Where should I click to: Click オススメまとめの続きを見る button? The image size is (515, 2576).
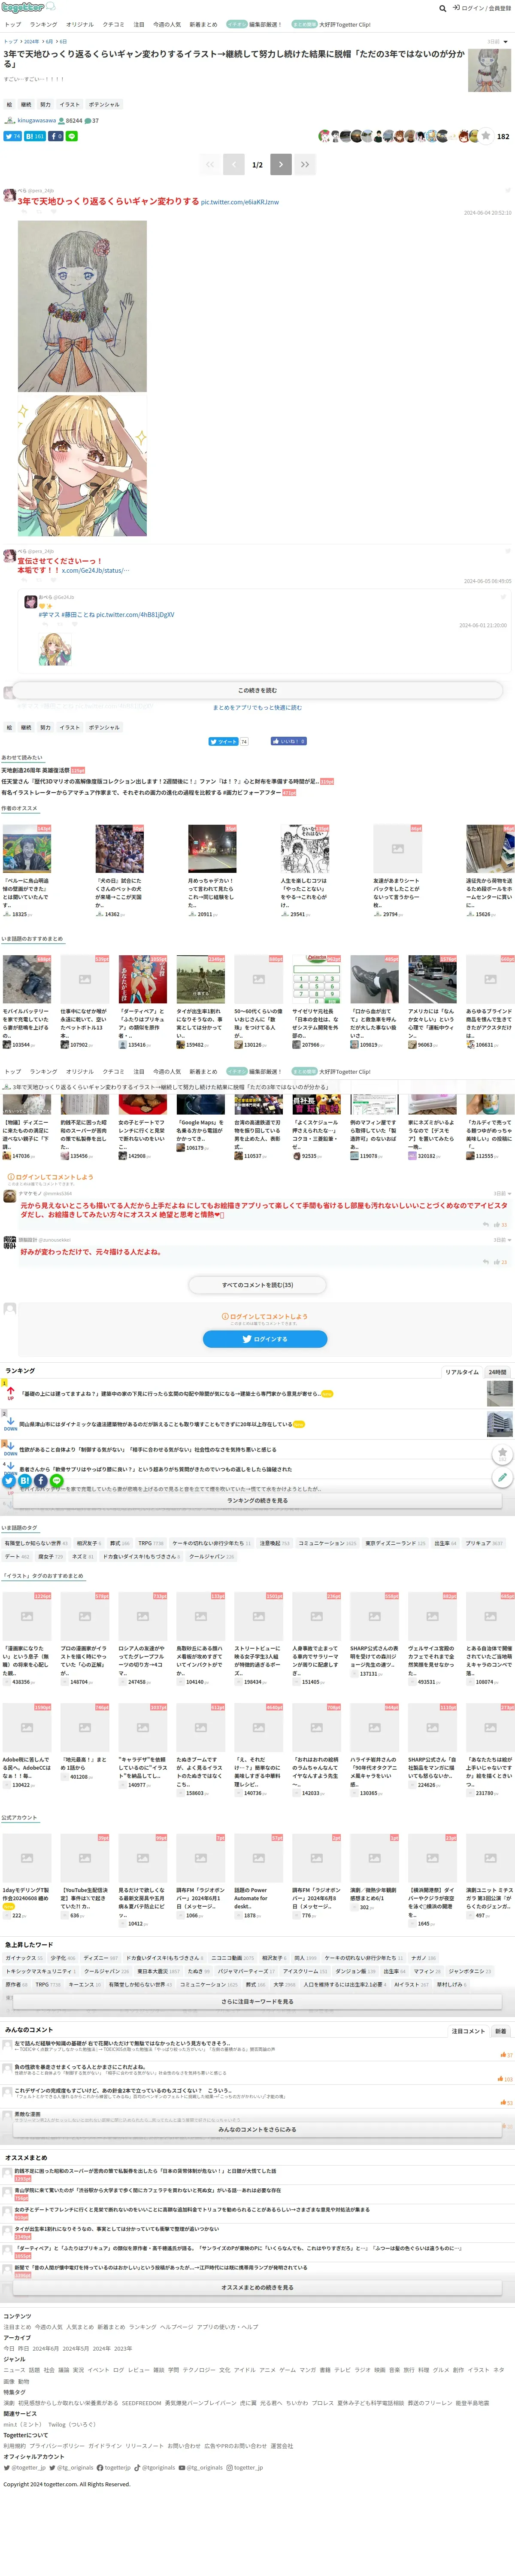point(257,2287)
